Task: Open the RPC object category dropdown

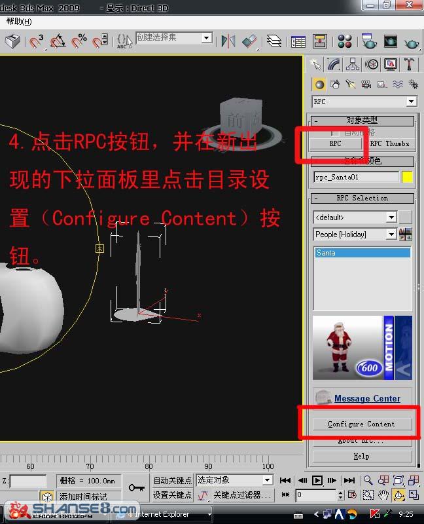Action: click(x=364, y=102)
